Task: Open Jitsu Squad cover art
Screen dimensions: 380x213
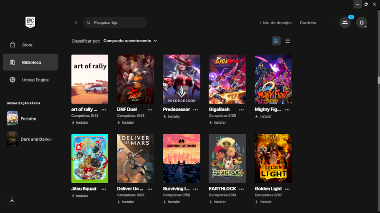Action: 90,158
